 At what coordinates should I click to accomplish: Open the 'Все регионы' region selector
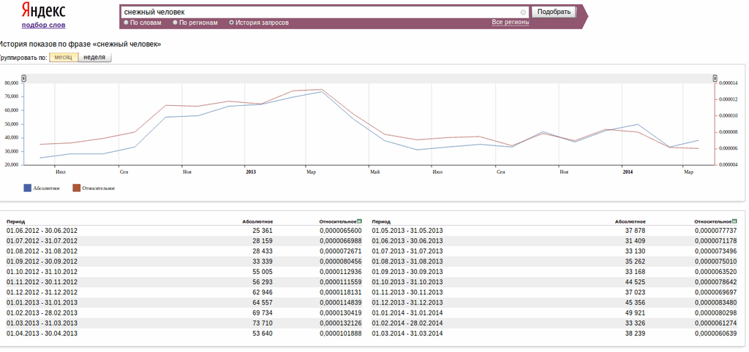[x=510, y=23]
